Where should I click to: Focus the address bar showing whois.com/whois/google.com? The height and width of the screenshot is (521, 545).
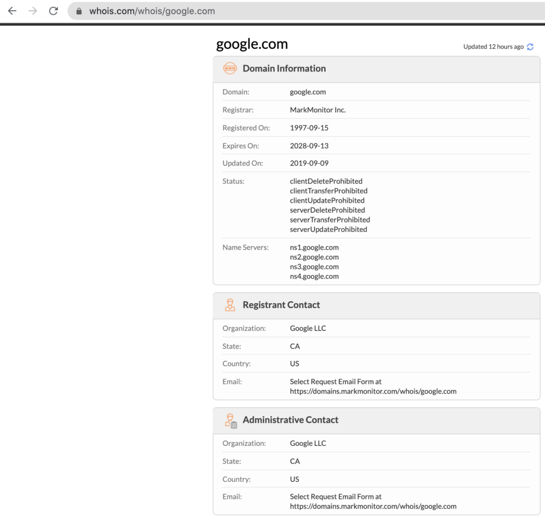point(306,11)
